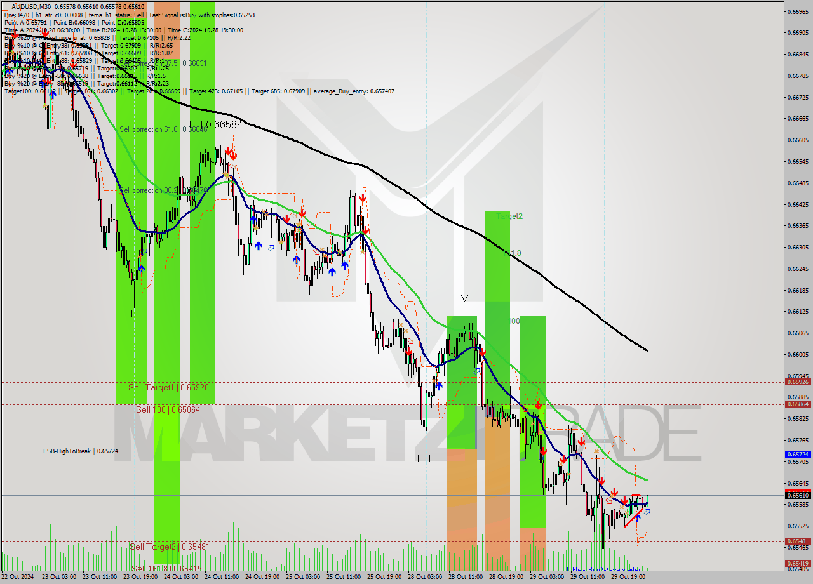Click the 0.66605 price axis label
This screenshot has width=813, height=584.
798,140
